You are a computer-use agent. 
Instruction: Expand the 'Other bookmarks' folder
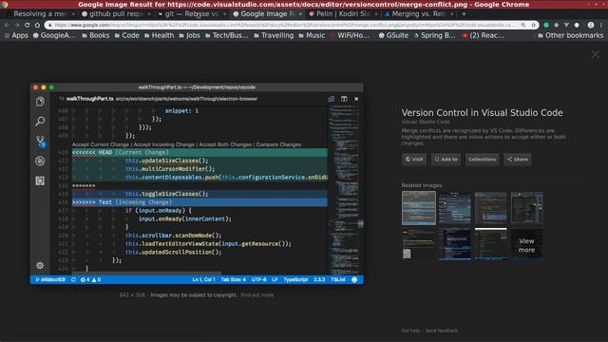[x=570, y=35]
